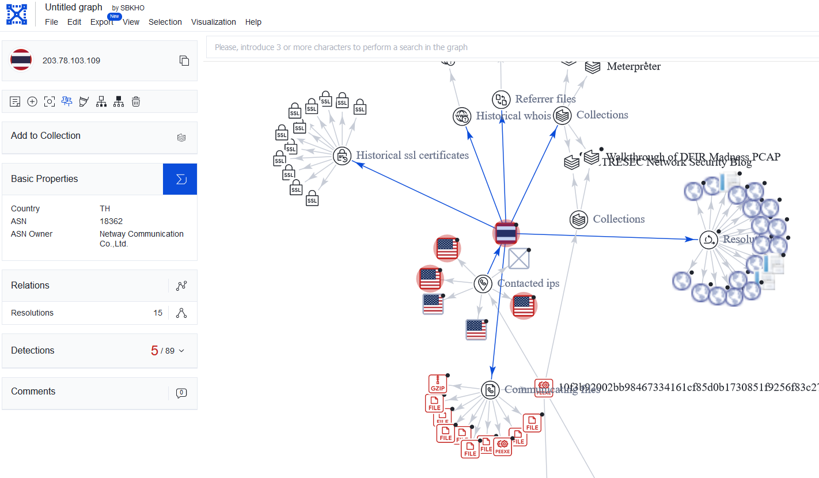Copy the IP address 203.78.103.109
This screenshot has height=478, width=819.
[184, 60]
